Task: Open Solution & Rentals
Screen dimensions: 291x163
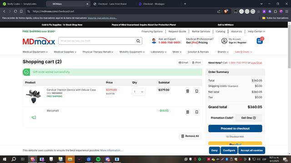Action: (198, 52)
